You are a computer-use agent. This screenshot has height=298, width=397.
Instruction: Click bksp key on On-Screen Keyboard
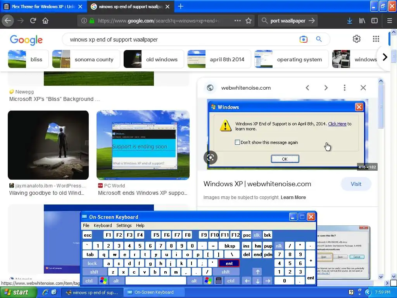[x=230, y=246]
